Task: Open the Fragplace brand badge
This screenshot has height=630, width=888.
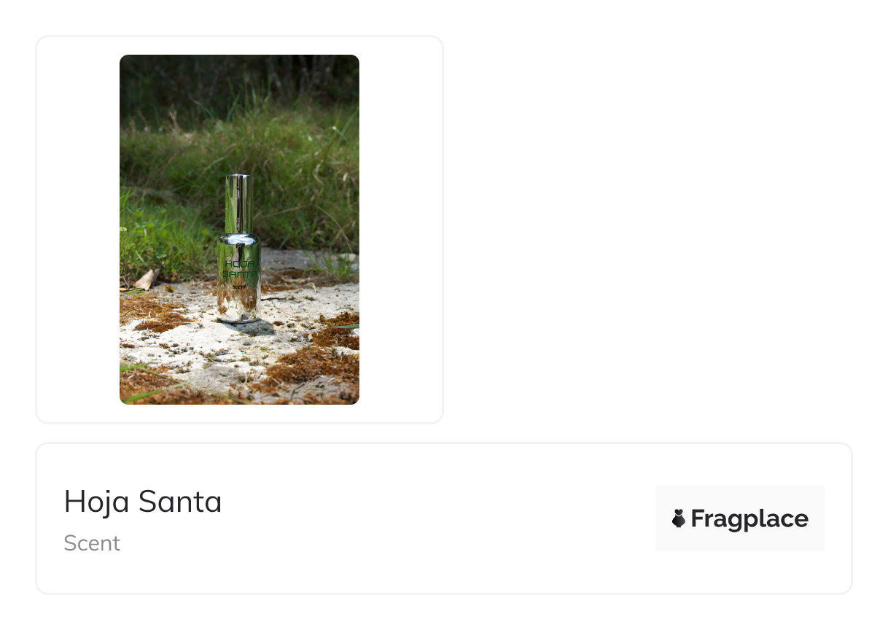Action: tap(739, 518)
